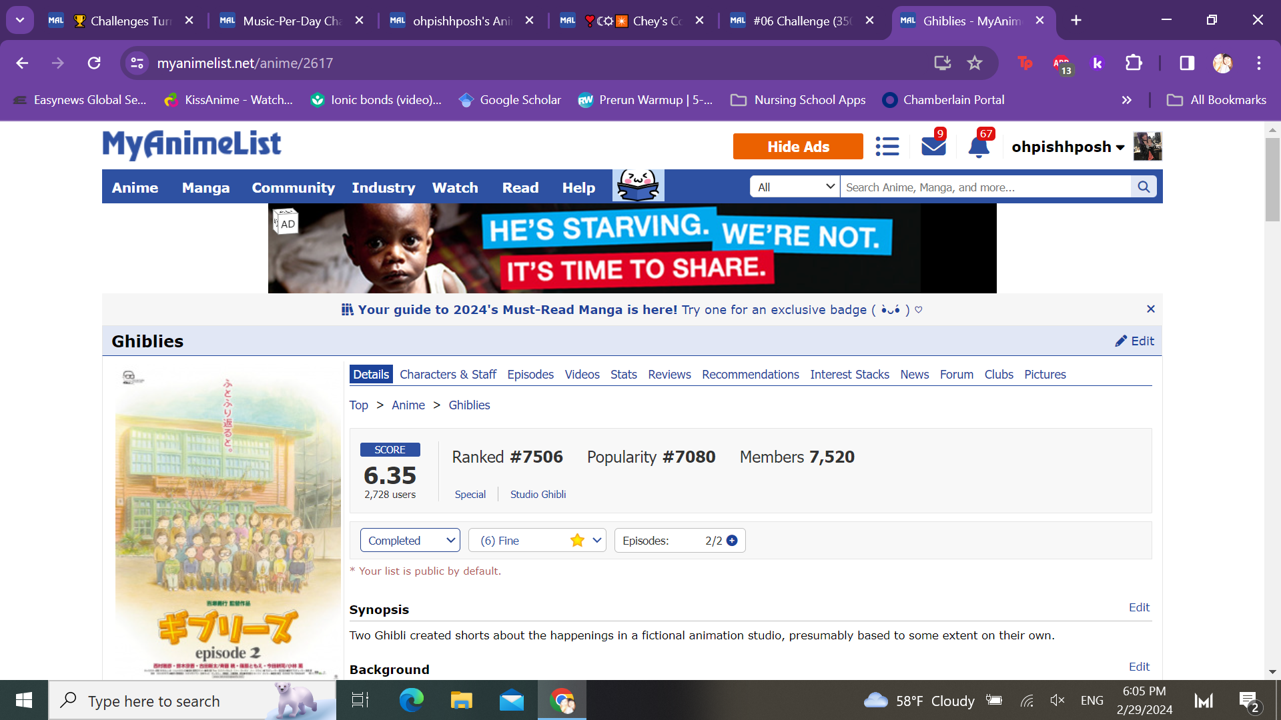Open the Chrome three-dot menu
The height and width of the screenshot is (720, 1281).
[1259, 63]
